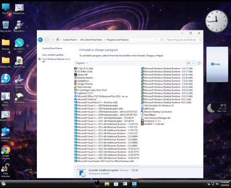Open View installed updates link
This screenshot has width=231, height=188.
tap(53, 55)
